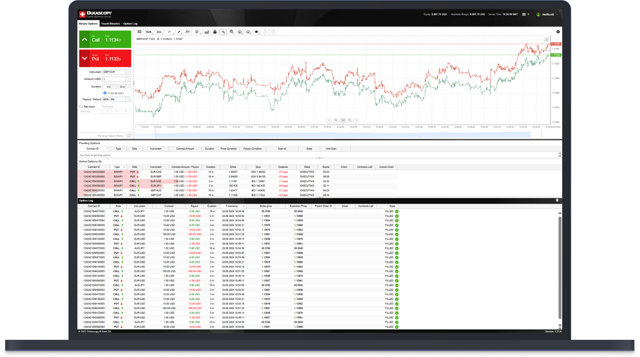
Task: Click the green Call button
Action: click(x=105, y=39)
